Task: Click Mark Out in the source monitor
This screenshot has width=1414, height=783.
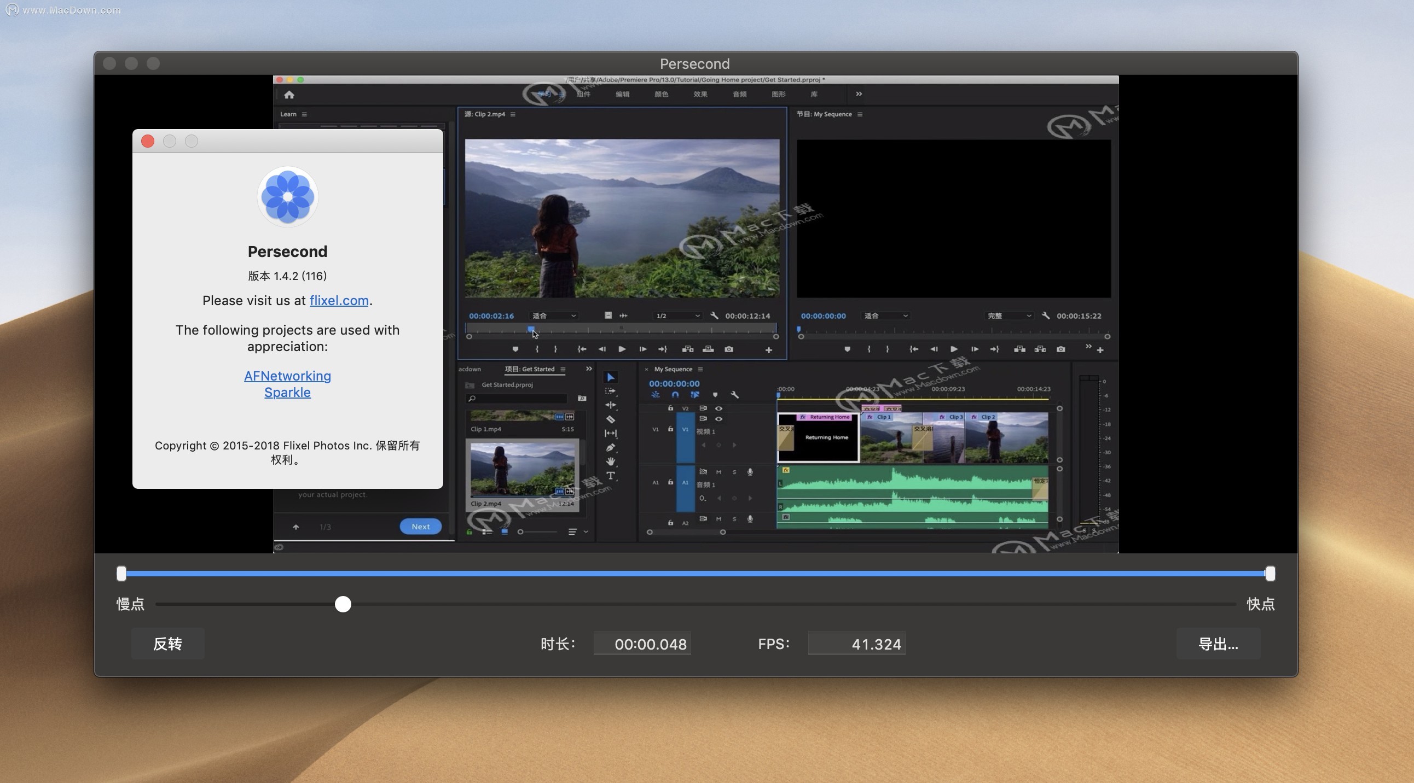Action: point(555,349)
